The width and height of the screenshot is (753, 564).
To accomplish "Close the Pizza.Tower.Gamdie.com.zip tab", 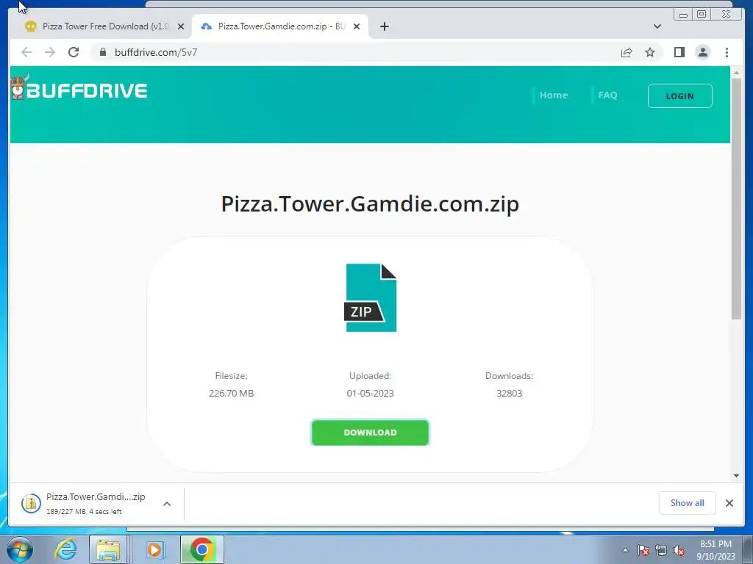I will point(357,26).
